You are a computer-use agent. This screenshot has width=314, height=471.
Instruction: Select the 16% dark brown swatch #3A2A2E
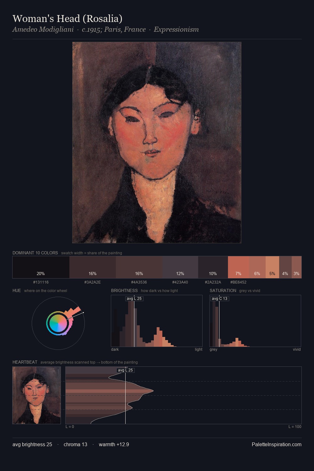(93, 267)
